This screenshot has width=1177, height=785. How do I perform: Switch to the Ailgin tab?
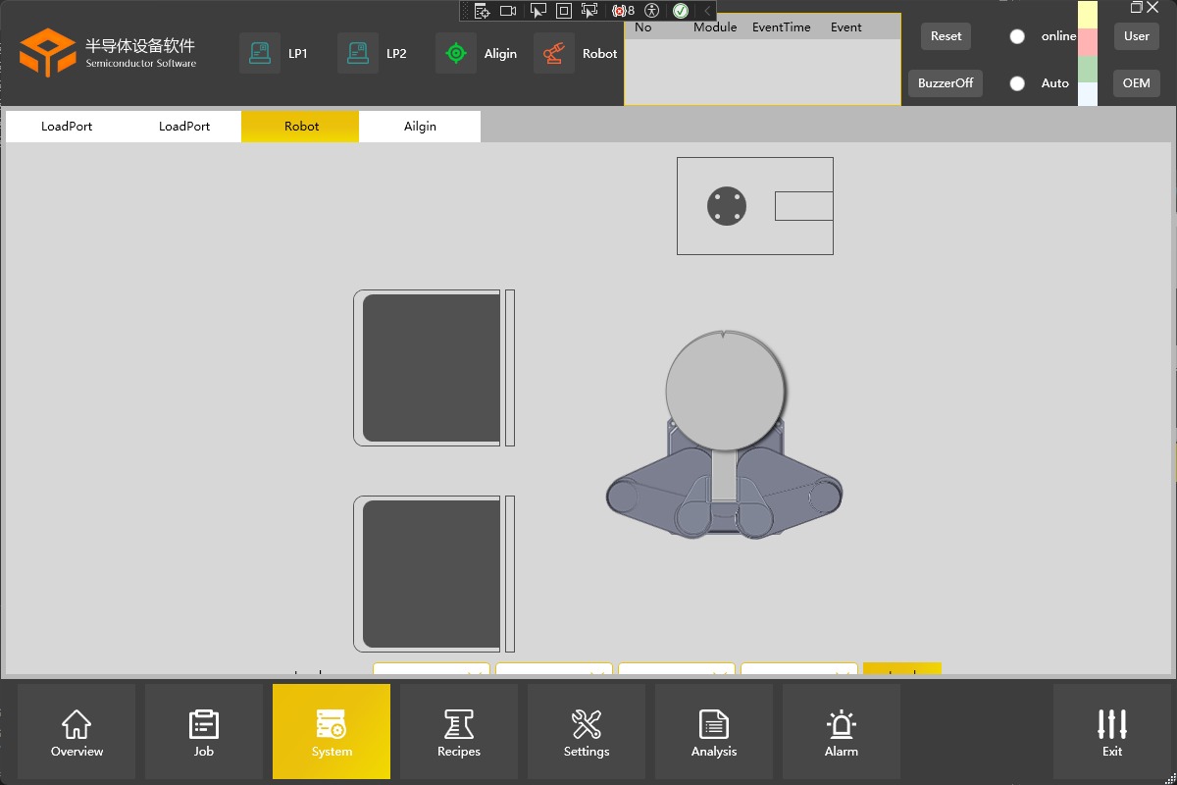pos(420,127)
